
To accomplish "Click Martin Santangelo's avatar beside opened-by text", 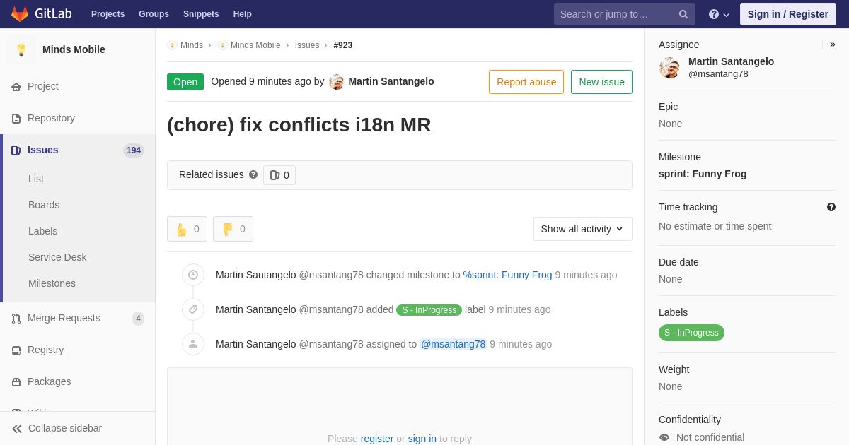I will [337, 82].
